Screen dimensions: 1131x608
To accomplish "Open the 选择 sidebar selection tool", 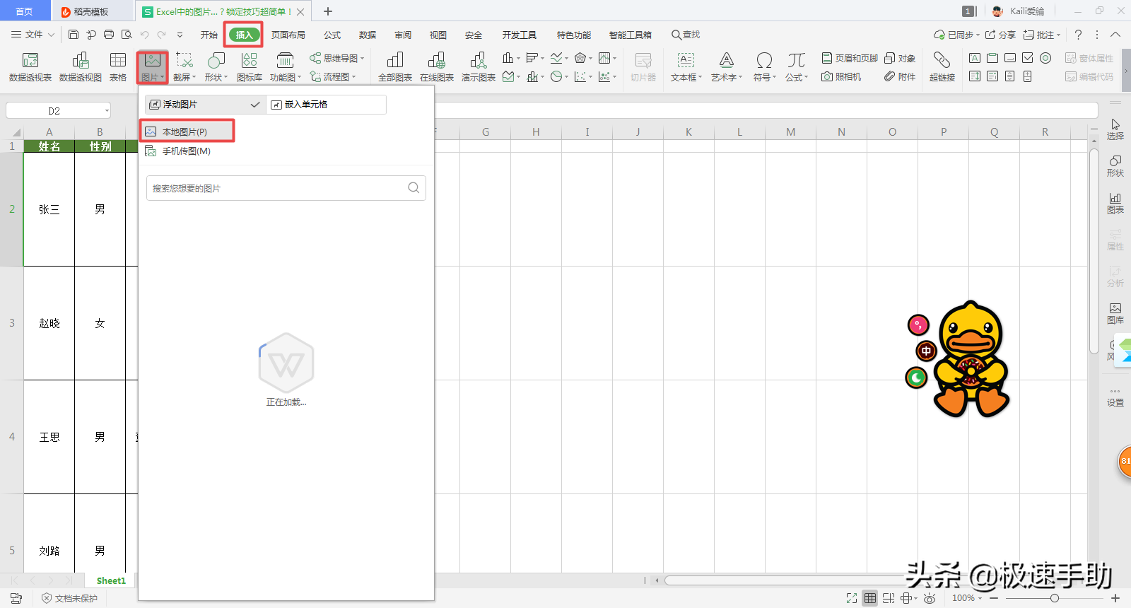I will click(1115, 129).
